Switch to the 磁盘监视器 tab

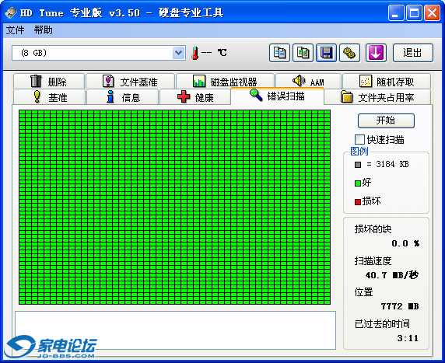click(x=225, y=81)
